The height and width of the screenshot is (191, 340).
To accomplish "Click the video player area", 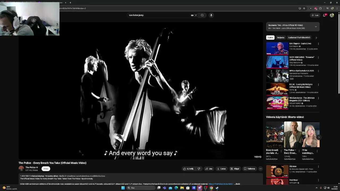I will [x=141, y=91].
